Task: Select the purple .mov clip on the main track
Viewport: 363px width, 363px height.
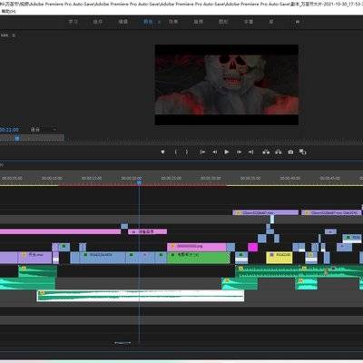Action: tap(34, 258)
